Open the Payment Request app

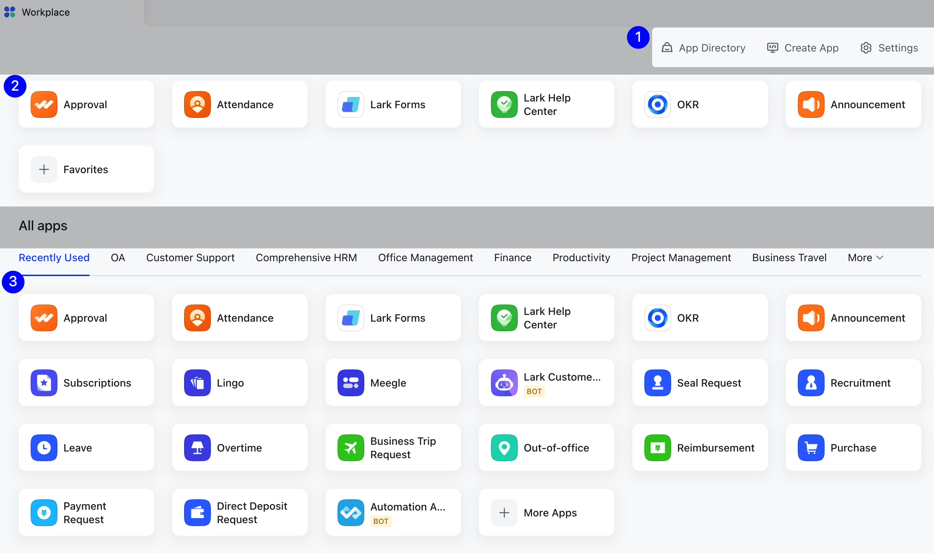pos(86,513)
